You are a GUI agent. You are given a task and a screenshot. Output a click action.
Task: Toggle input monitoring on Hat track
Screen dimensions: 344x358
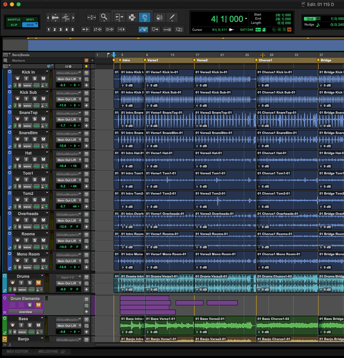coord(26,160)
